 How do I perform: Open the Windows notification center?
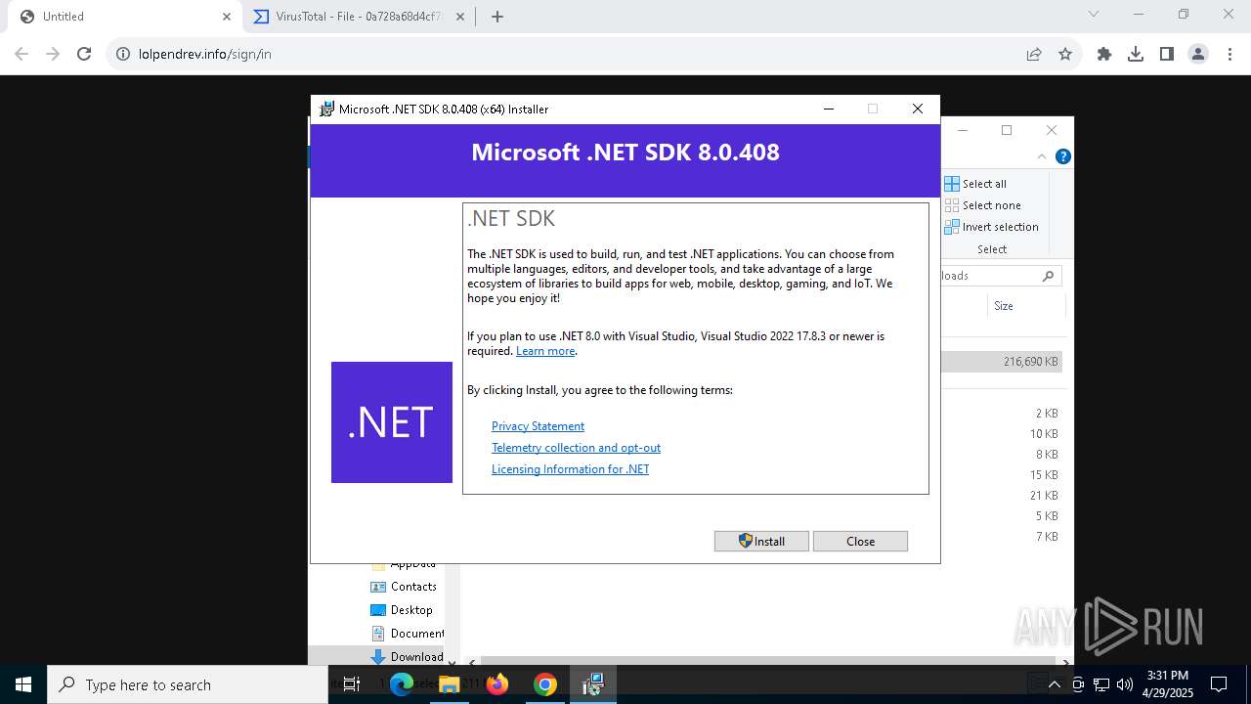pyautogui.click(x=1219, y=684)
